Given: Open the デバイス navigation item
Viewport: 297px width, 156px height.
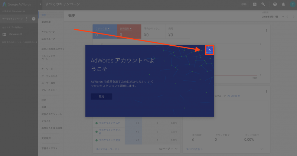Looking at the screenshot, I should pos(46,121).
